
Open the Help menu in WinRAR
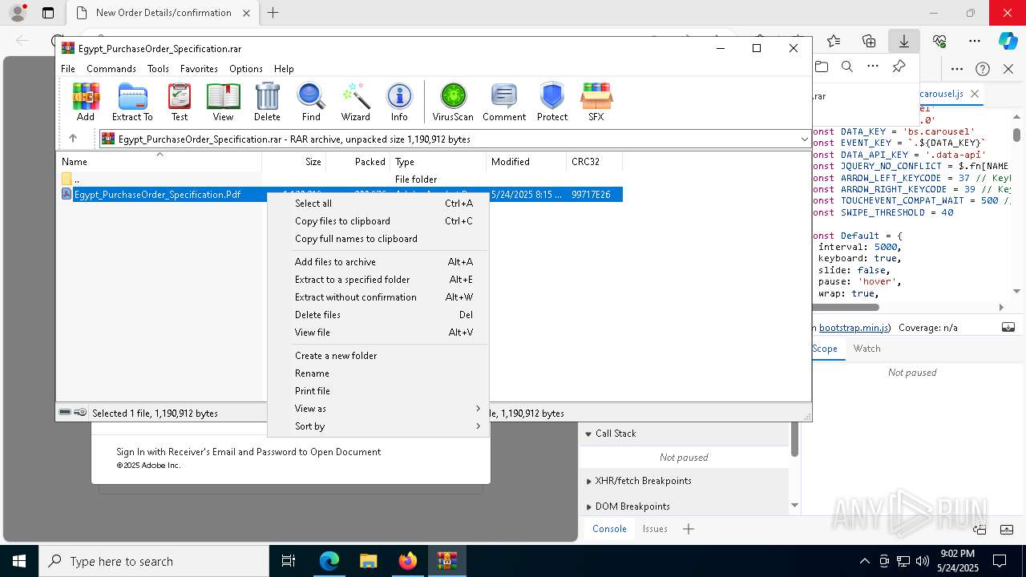coord(284,69)
